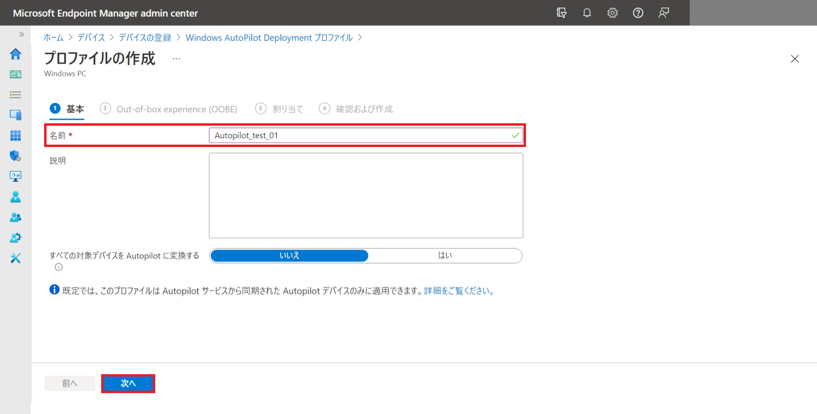
Task: Select the 確認および作成 step tab
Action: 356,109
